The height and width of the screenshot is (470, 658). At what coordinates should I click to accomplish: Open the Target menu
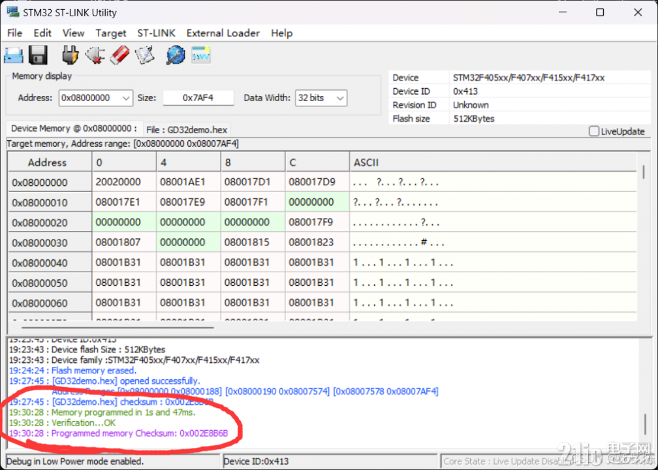111,33
